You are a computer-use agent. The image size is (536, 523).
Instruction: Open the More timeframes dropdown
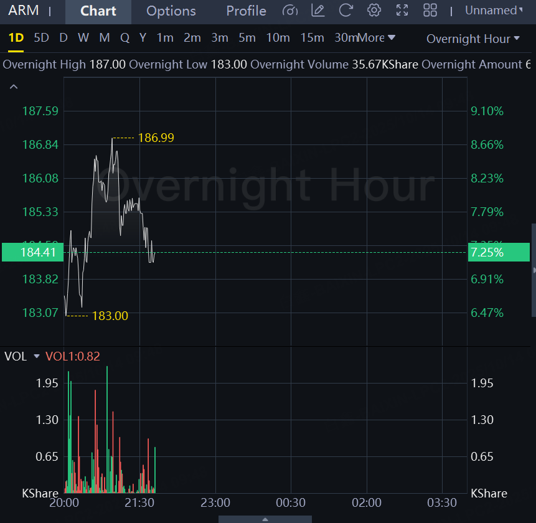coord(377,38)
